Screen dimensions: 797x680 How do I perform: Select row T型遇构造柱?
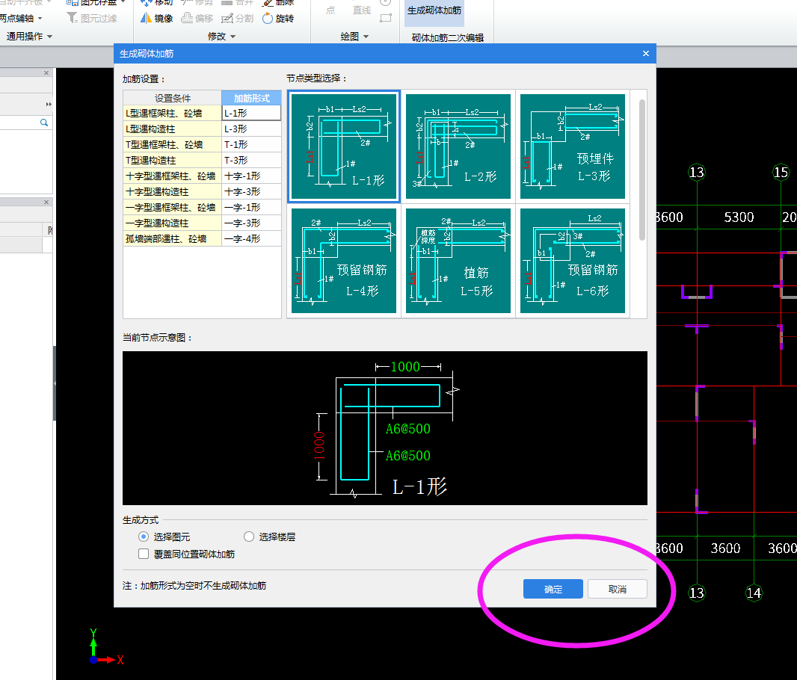[172, 161]
